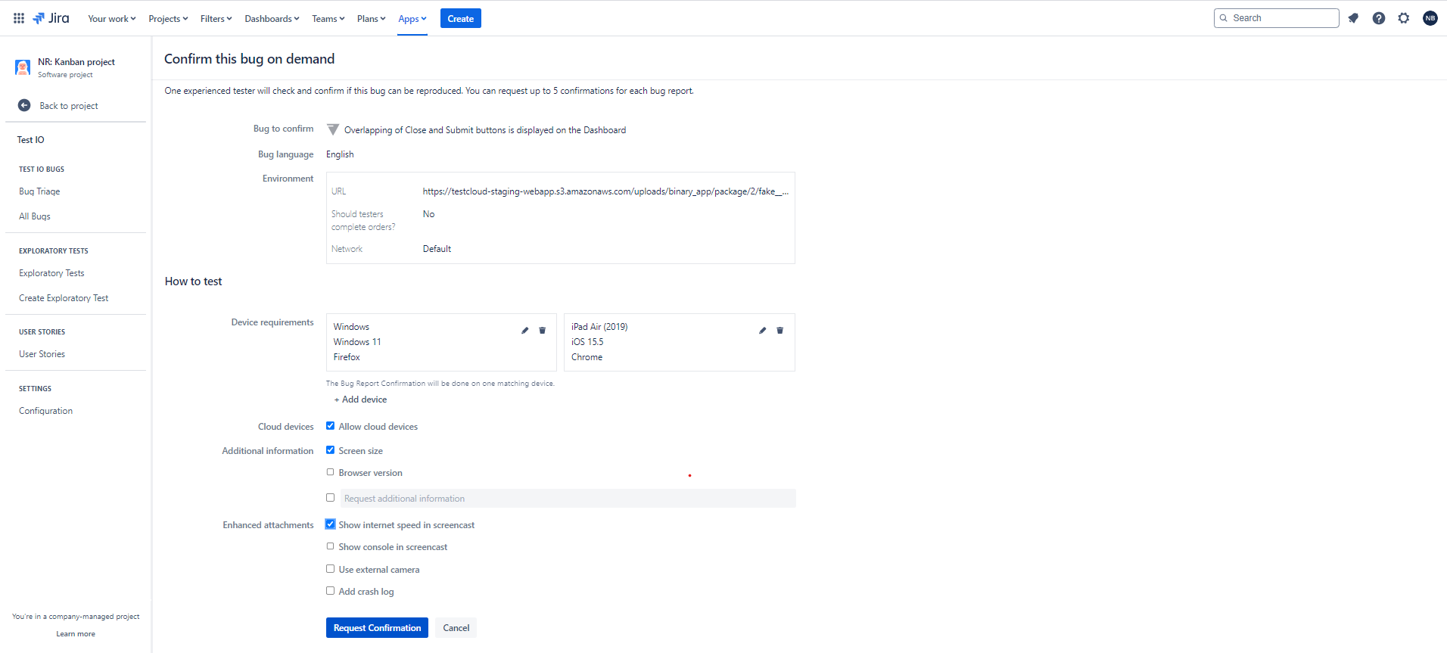Select Create Exploratory Test in sidebar

pos(64,298)
